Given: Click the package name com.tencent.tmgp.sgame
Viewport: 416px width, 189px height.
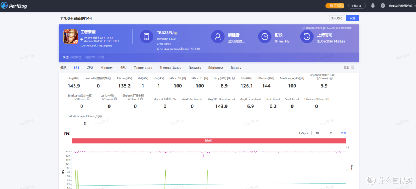Looking at the screenshot, I should point(97,45).
